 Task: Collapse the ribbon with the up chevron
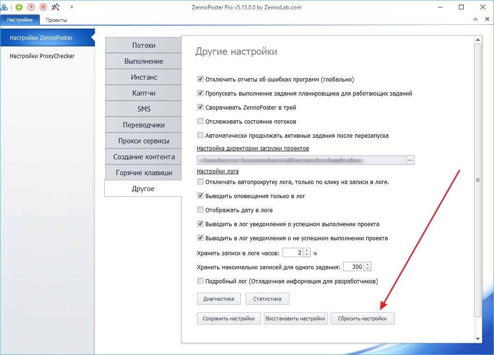[475, 19]
